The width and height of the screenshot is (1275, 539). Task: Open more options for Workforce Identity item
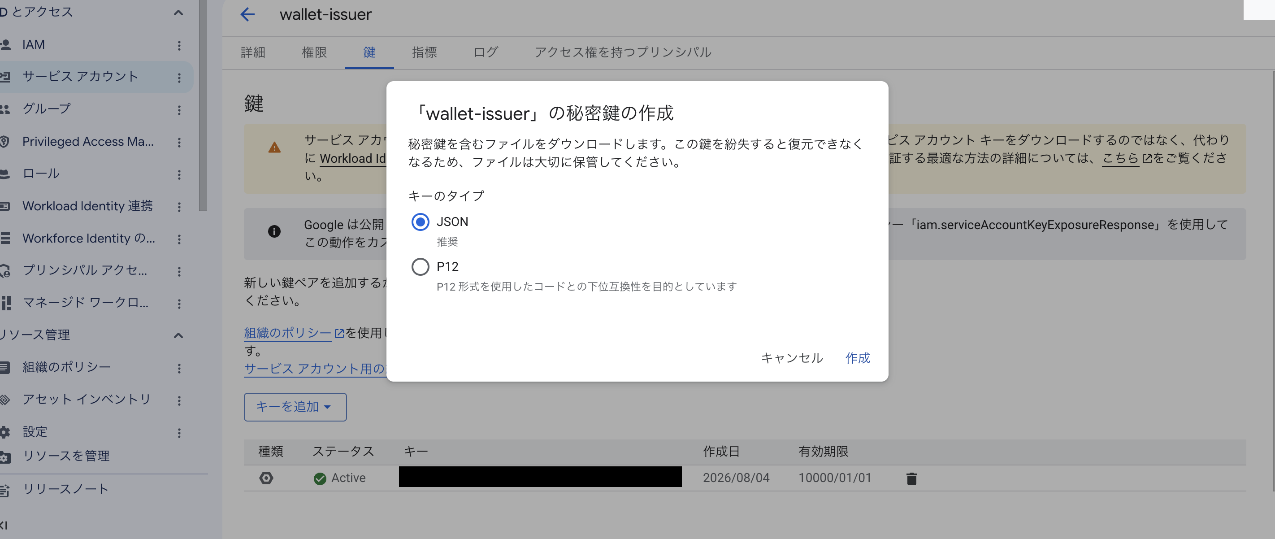[179, 239]
